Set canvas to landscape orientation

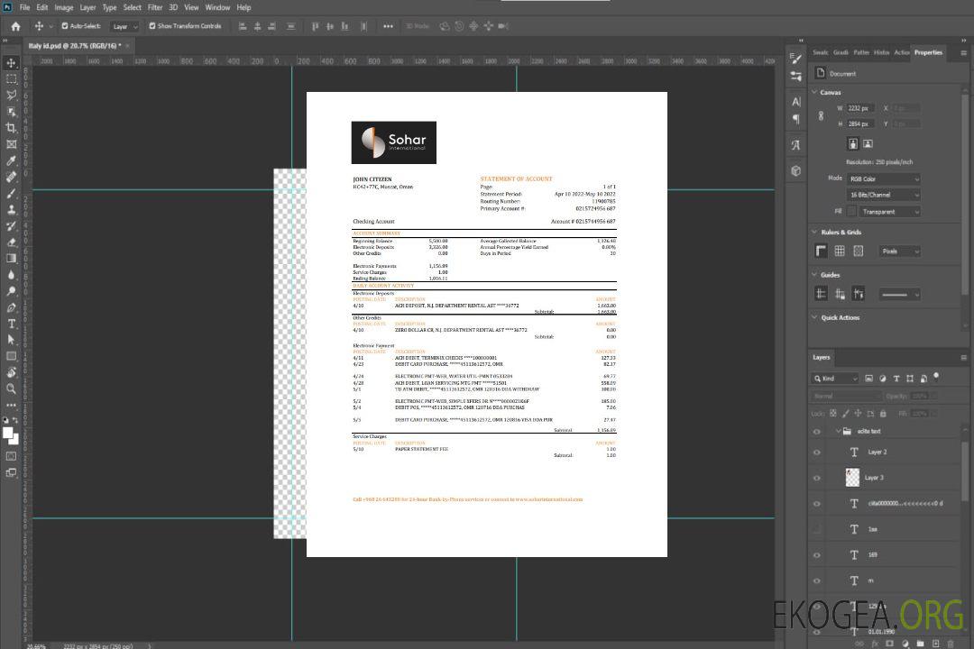tap(868, 144)
